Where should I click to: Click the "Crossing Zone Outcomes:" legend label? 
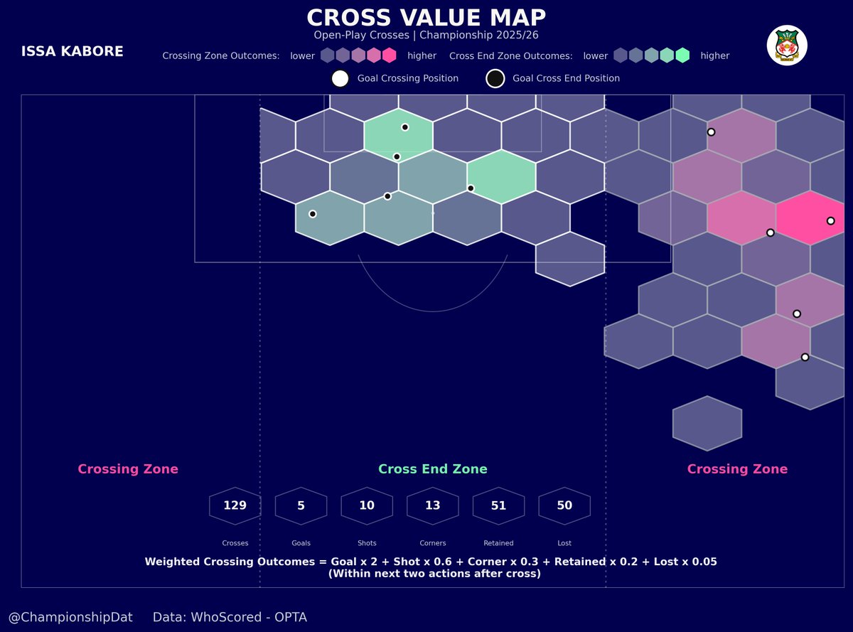(x=221, y=55)
